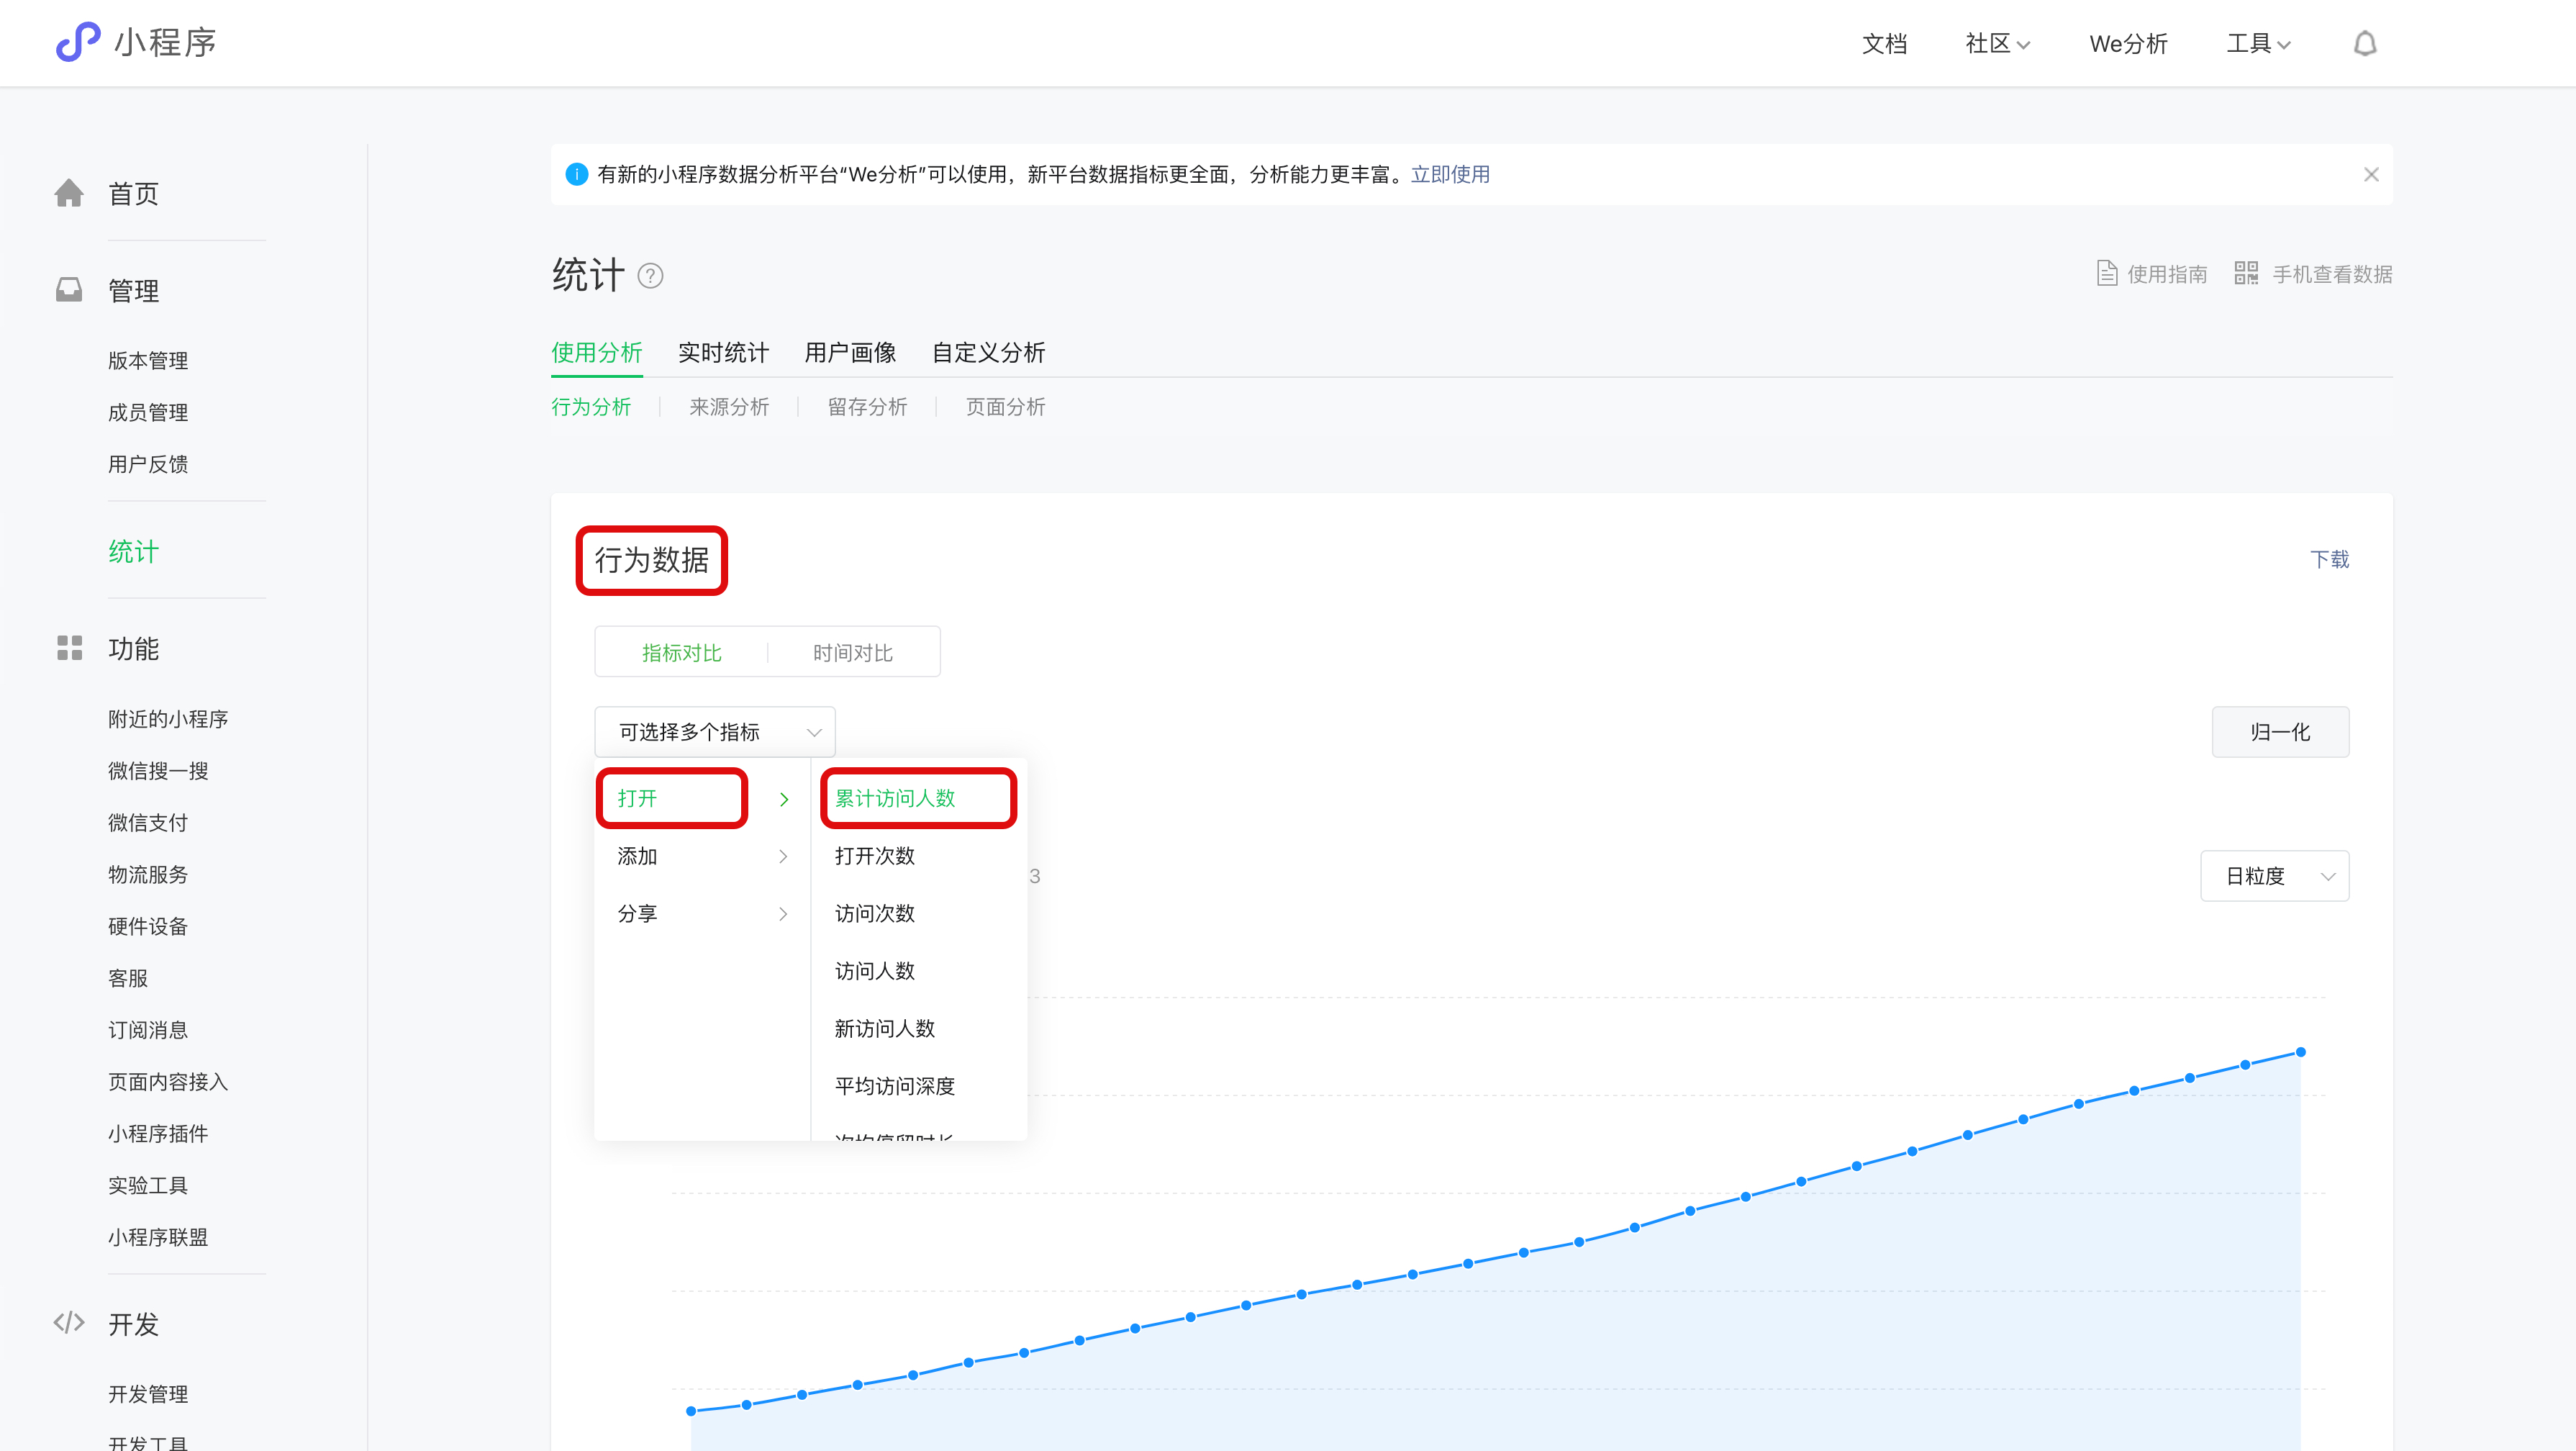Expand the 添加 submenu arrow
Screen dimensions: 2576x1451
point(783,856)
